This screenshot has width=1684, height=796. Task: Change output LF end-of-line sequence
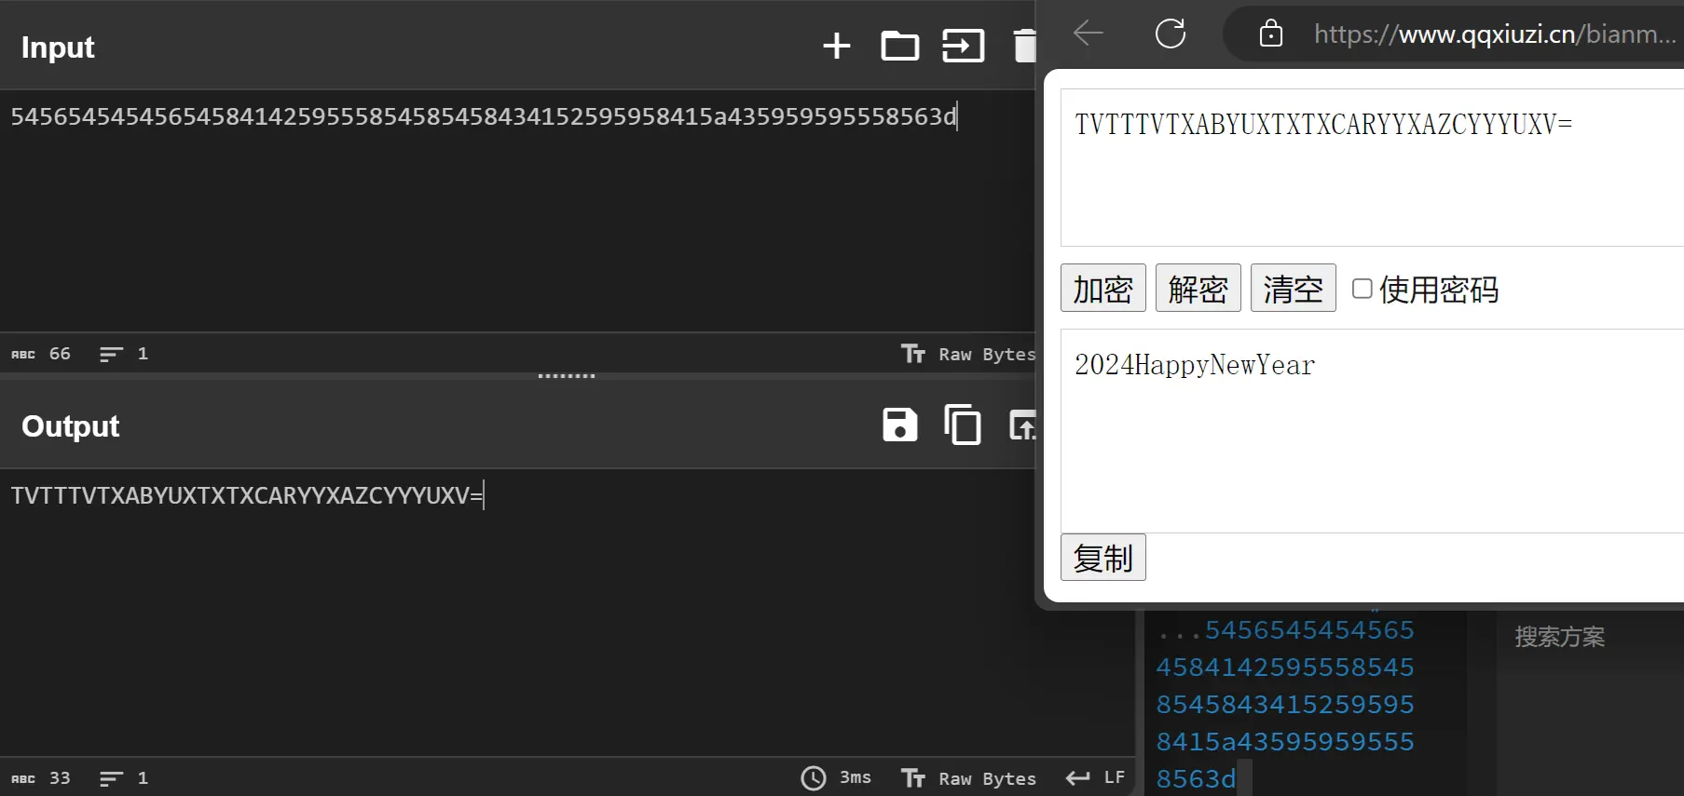[1096, 778]
